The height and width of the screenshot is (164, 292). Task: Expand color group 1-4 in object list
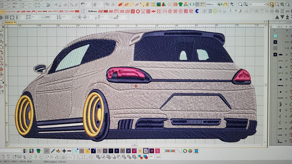pos(272,36)
